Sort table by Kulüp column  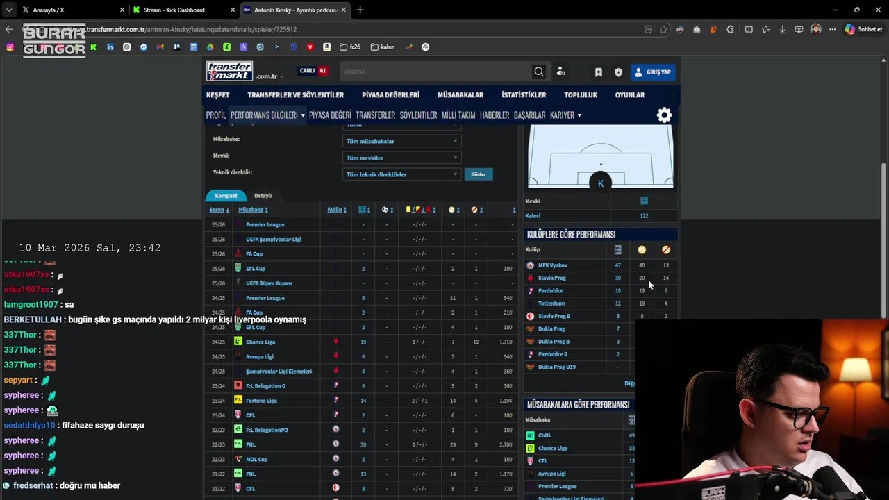point(336,210)
